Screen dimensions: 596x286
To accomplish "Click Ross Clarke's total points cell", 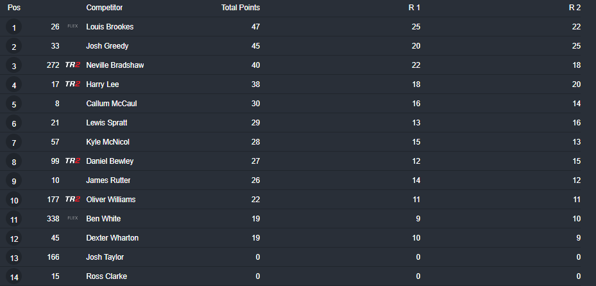I will pos(257,276).
